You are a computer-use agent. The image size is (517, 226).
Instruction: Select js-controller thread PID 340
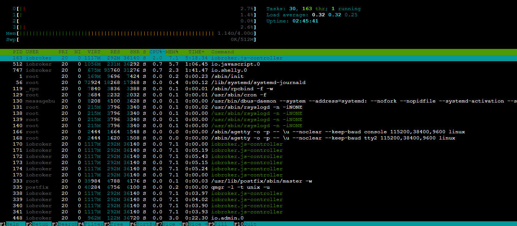(x=258, y=206)
